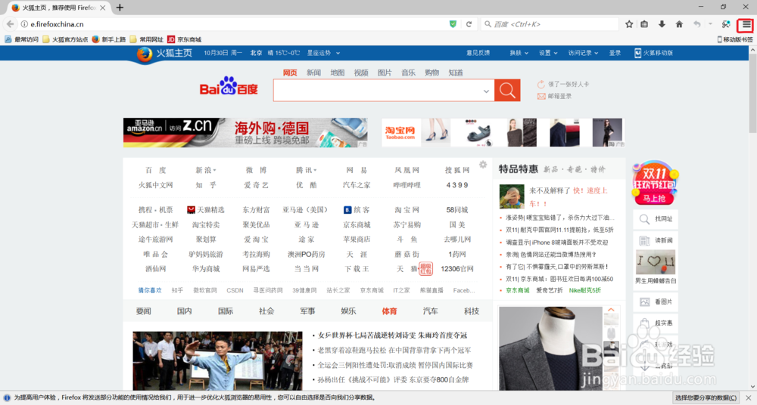Focus the 百度 Ctrl+K search bar

[550, 24]
